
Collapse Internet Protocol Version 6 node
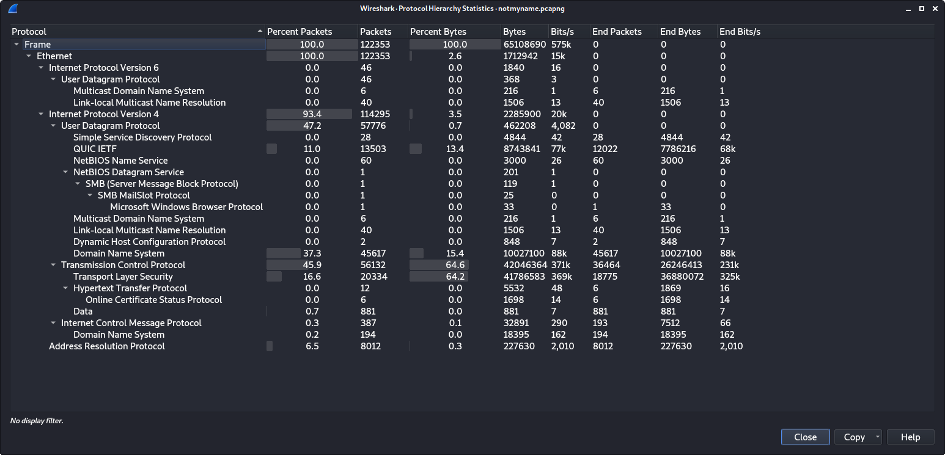click(41, 68)
